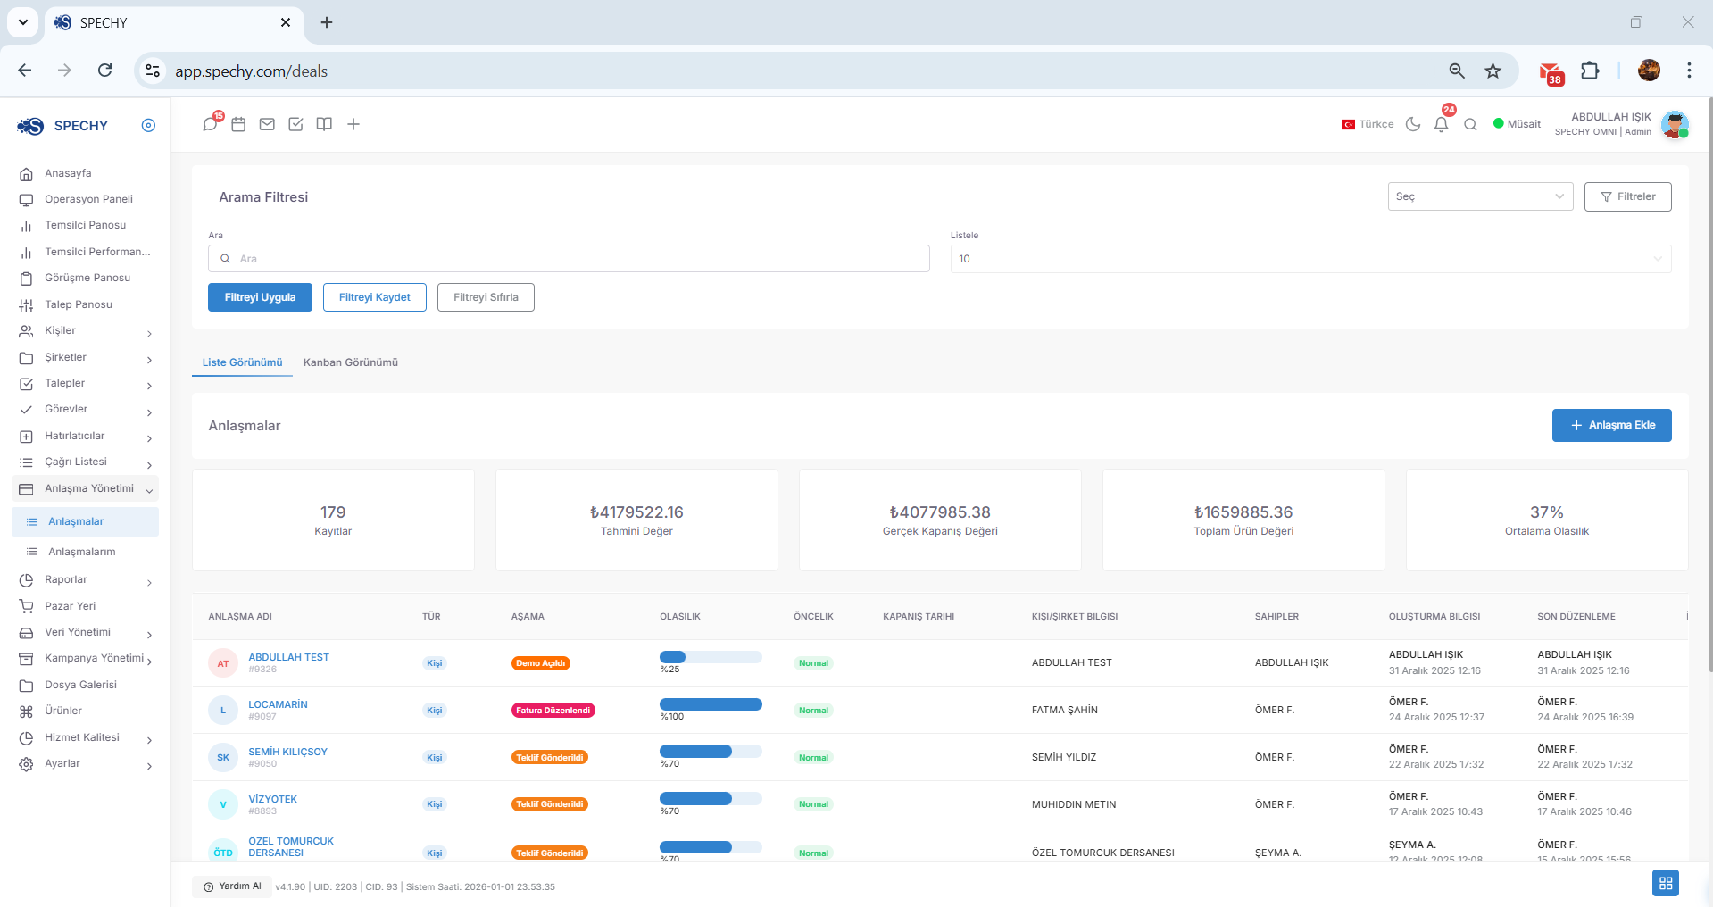
Task: Click the SPECHY logo
Action: (62, 126)
